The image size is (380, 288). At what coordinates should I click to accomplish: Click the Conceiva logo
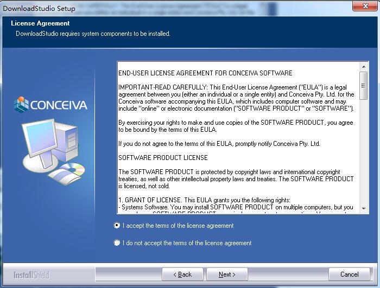tap(50, 105)
